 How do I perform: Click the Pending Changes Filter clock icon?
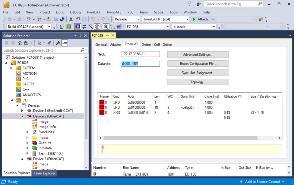click(39, 43)
